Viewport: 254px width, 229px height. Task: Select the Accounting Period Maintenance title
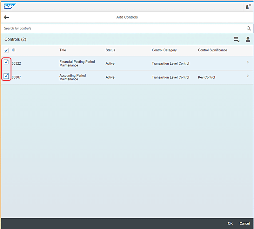(x=73, y=77)
